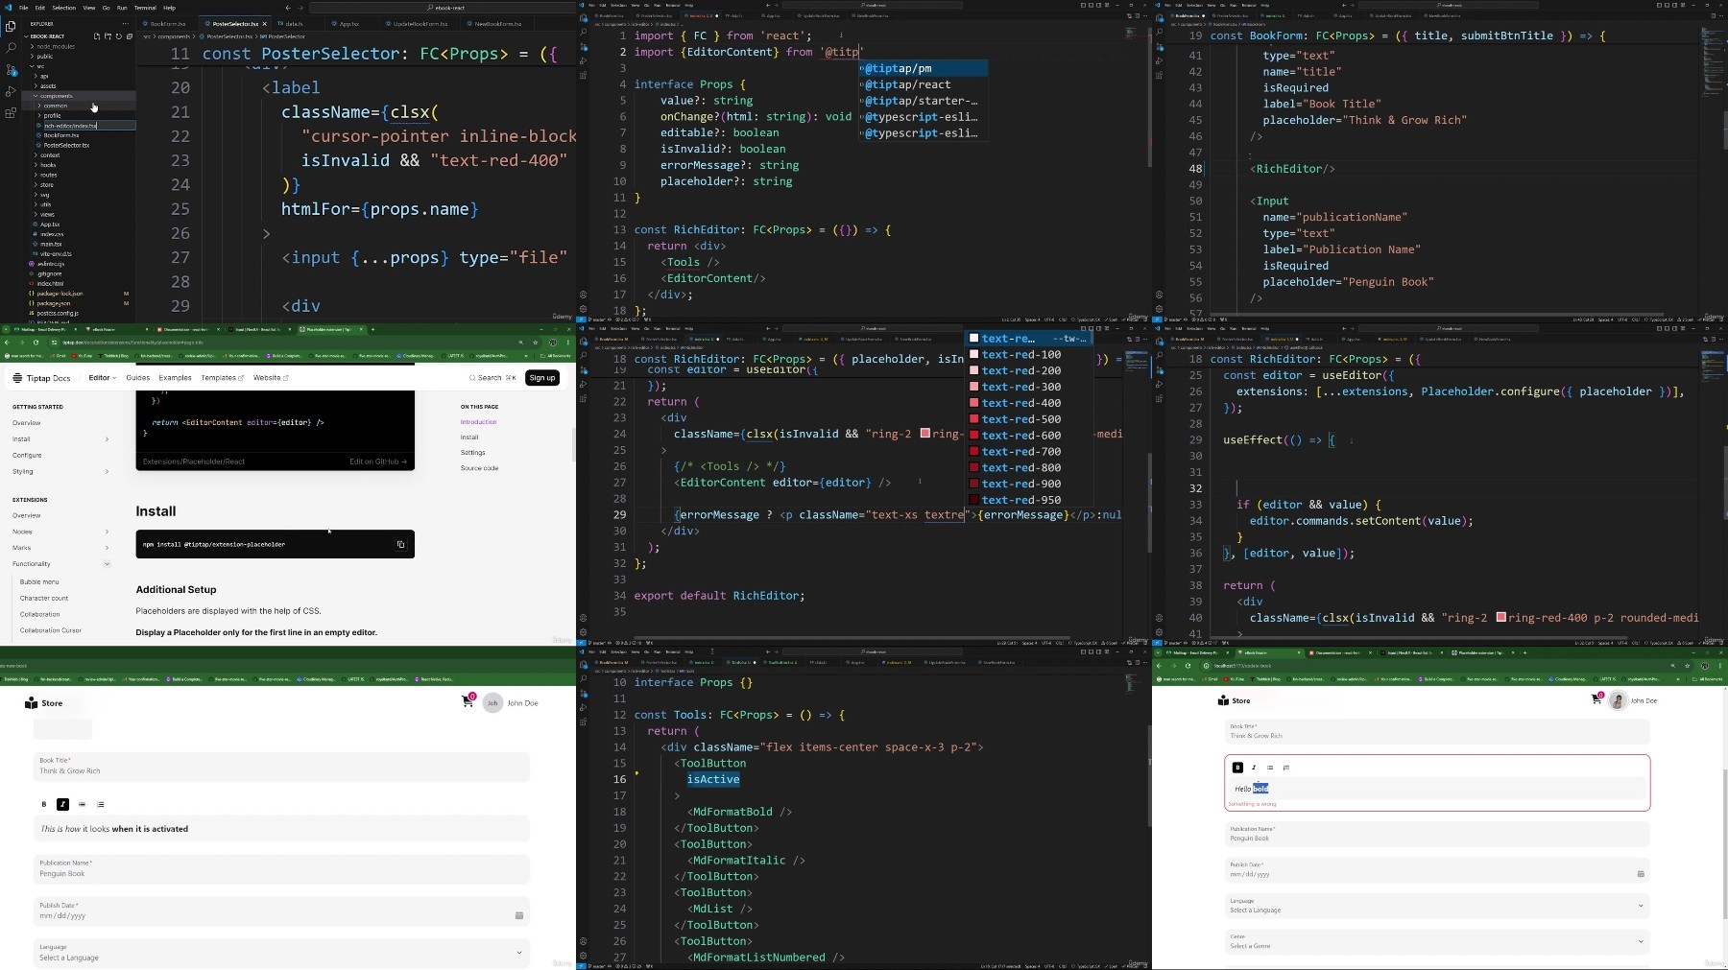The width and height of the screenshot is (1728, 970).
Task: Open the Edit on GitHub link
Action: (x=378, y=461)
